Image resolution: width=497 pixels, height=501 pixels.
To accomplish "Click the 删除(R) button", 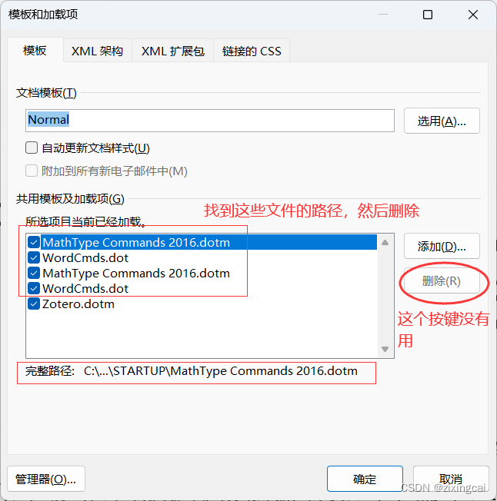I will click(x=442, y=281).
